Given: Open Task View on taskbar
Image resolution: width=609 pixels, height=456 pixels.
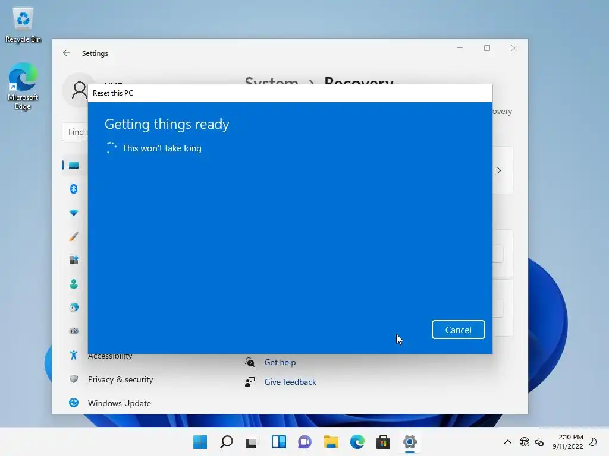Looking at the screenshot, I should point(252,442).
